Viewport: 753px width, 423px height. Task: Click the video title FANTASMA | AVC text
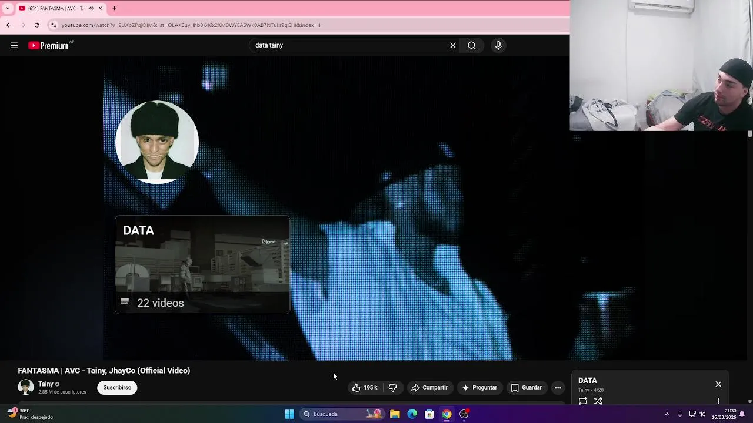(104, 371)
